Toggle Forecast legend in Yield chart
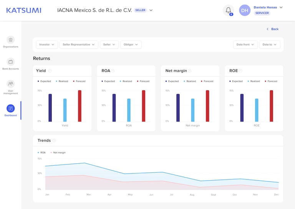 click(79, 81)
